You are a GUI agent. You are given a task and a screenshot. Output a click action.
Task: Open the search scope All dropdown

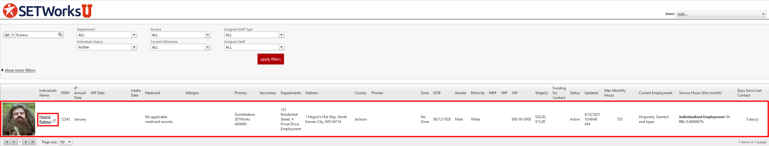point(9,35)
